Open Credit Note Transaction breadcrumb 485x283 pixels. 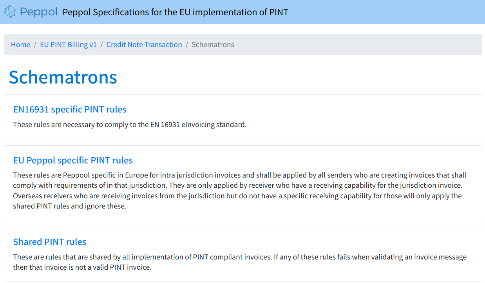click(x=144, y=44)
